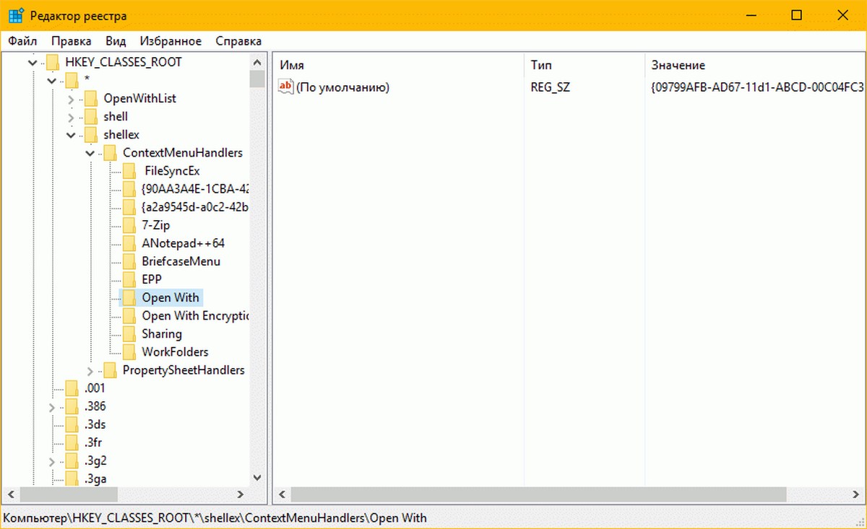Select the BriefcaseMenu folder icon

pos(129,261)
